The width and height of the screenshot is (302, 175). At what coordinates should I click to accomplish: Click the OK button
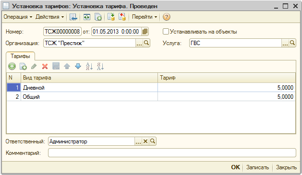(235, 167)
